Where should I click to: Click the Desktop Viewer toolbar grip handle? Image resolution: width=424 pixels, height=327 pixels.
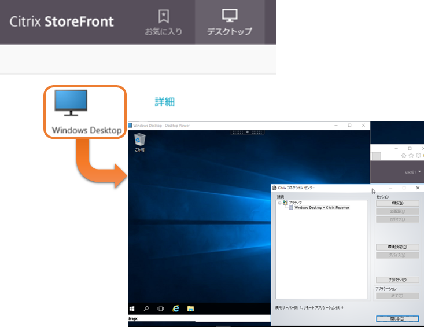click(247, 133)
